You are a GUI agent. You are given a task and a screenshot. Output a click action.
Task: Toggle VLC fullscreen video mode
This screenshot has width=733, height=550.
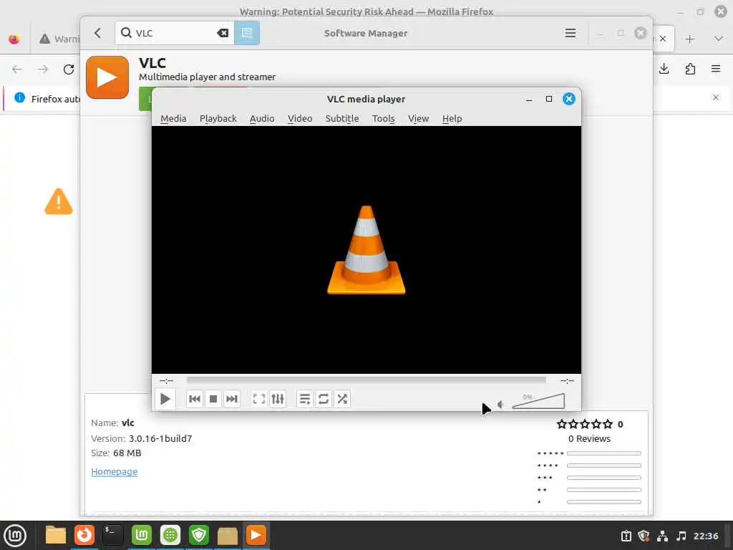click(259, 399)
